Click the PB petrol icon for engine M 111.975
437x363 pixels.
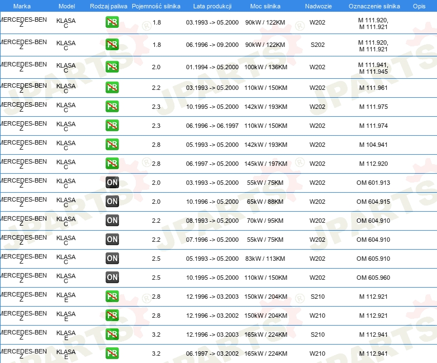[112, 107]
